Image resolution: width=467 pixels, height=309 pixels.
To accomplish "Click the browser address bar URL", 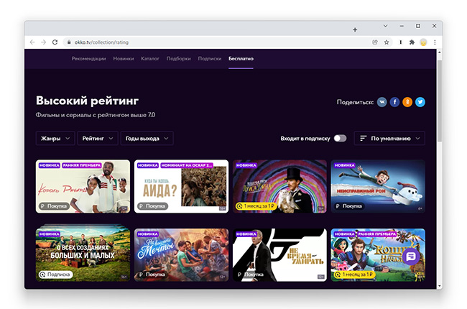I will pos(101,42).
